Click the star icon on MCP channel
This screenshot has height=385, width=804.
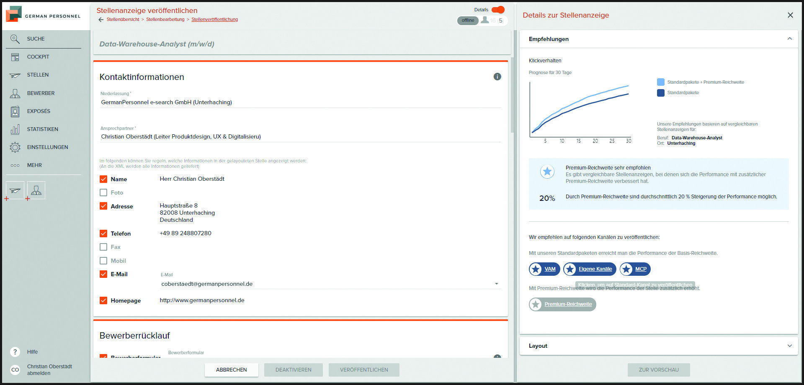pyautogui.click(x=626, y=269)
